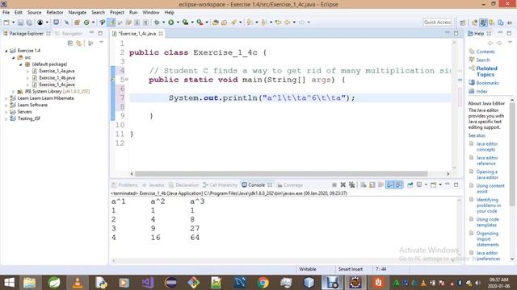Click the Open Type toolbar icon
517x290 pixels.
(x=216, y=23)
